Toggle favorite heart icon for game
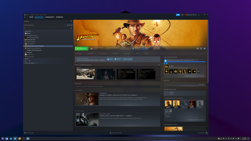Viewport: 251px width, 141px height. point(205,49)
